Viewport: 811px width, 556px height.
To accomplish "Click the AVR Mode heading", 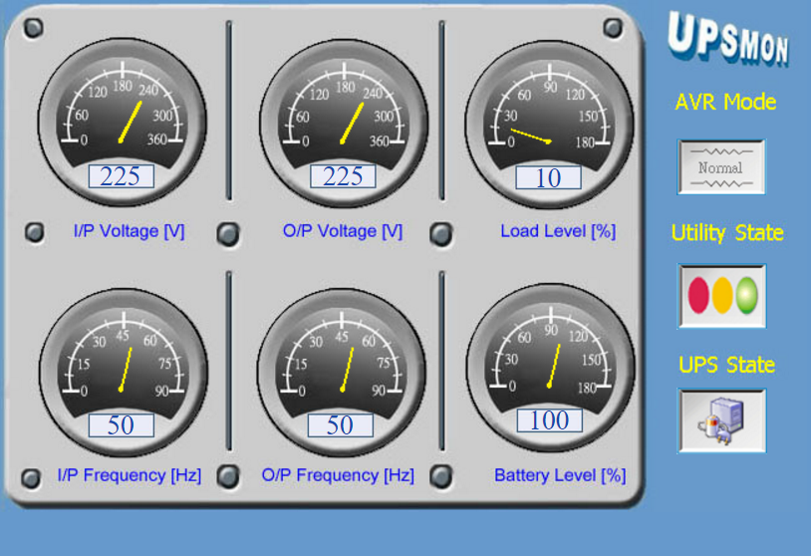I will pyautogui.click(x=725, y=102).
